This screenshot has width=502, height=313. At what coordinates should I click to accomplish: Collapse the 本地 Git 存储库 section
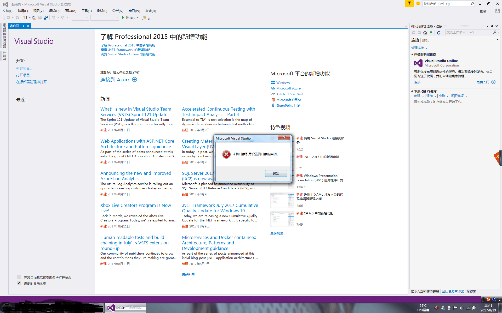click(x=412, y=92)
